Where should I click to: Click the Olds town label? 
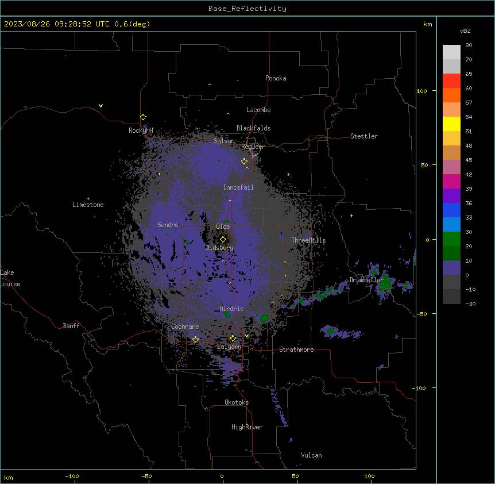pos(223,226)
